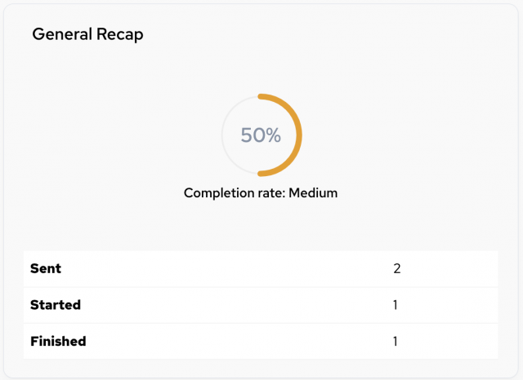Click the 50% text inside the ring
The height and width of the screenshot is (380, 523).
pyautogui.click(x=261, y=135)
